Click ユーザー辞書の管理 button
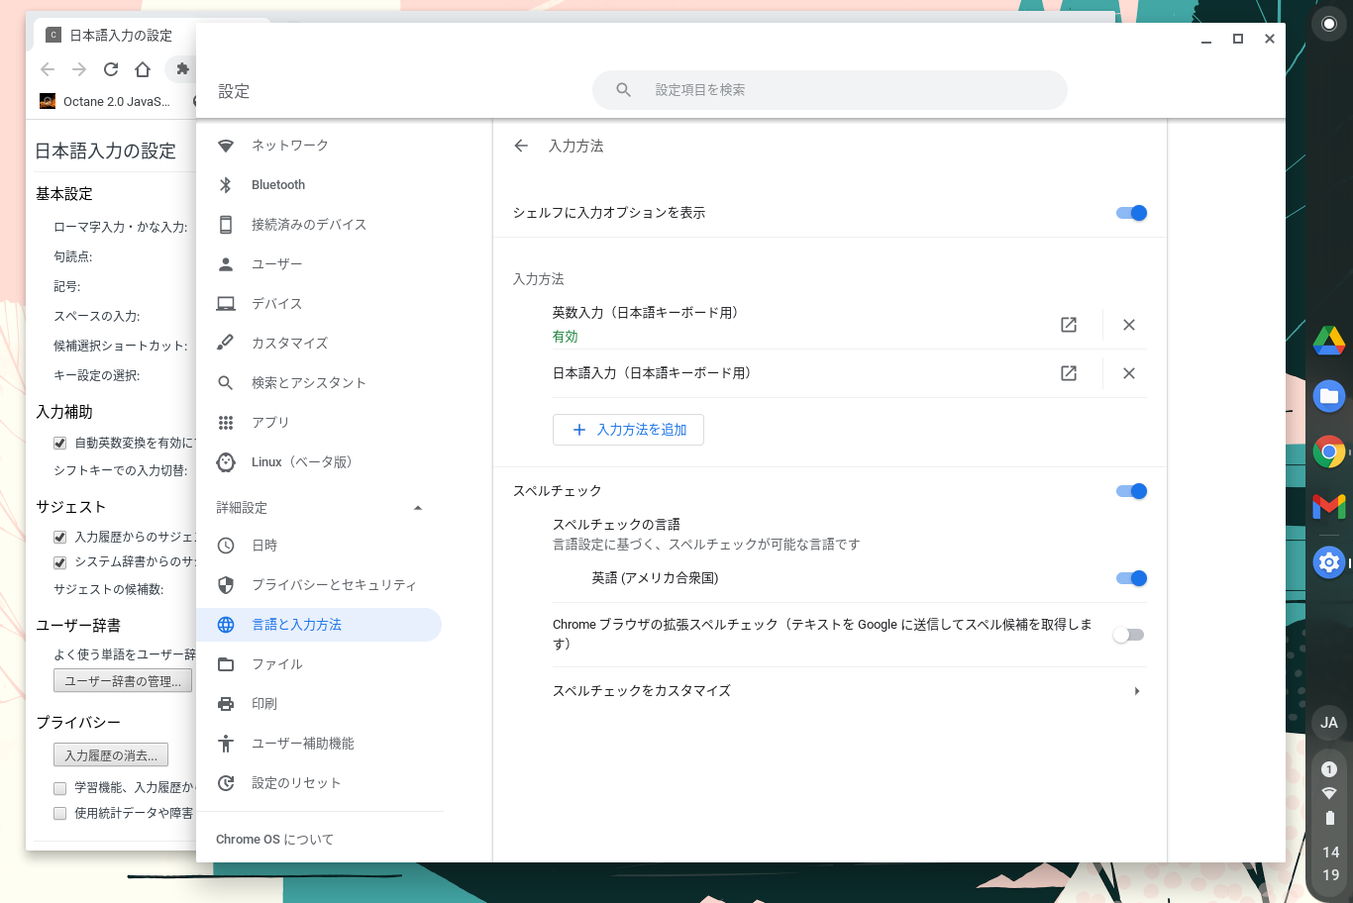 coord(123,681)
